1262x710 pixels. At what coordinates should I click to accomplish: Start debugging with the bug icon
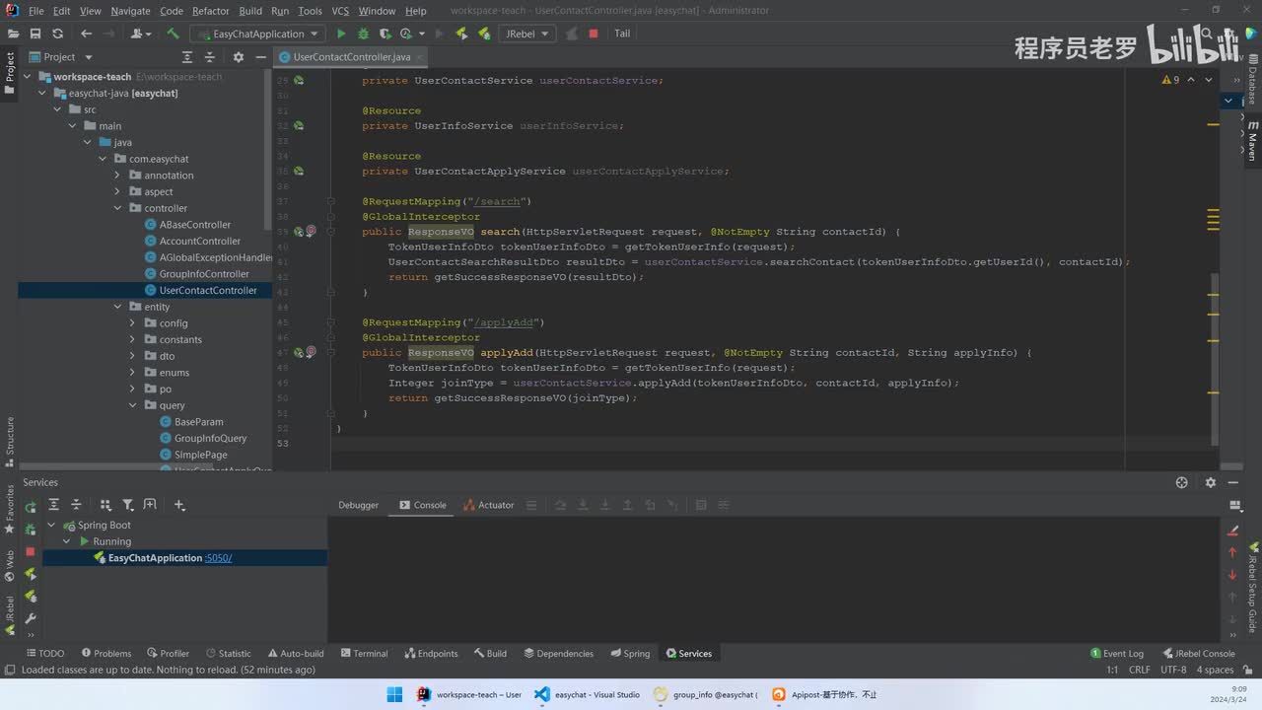coord(361,34)
